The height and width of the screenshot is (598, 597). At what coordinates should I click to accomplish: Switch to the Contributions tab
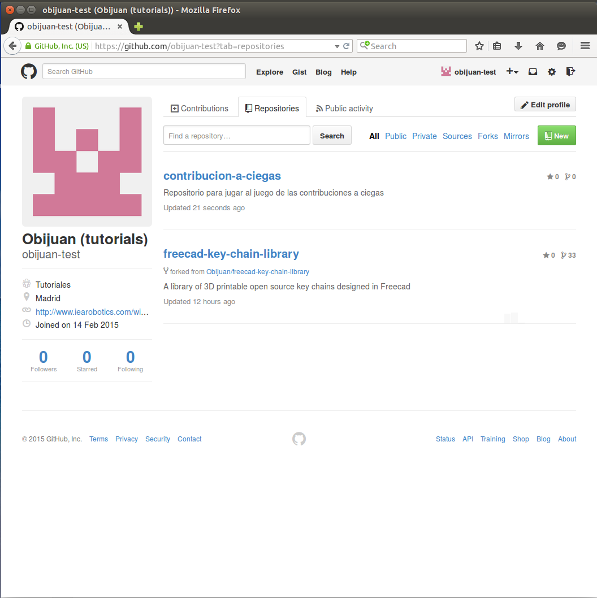[x=200, y=109]
